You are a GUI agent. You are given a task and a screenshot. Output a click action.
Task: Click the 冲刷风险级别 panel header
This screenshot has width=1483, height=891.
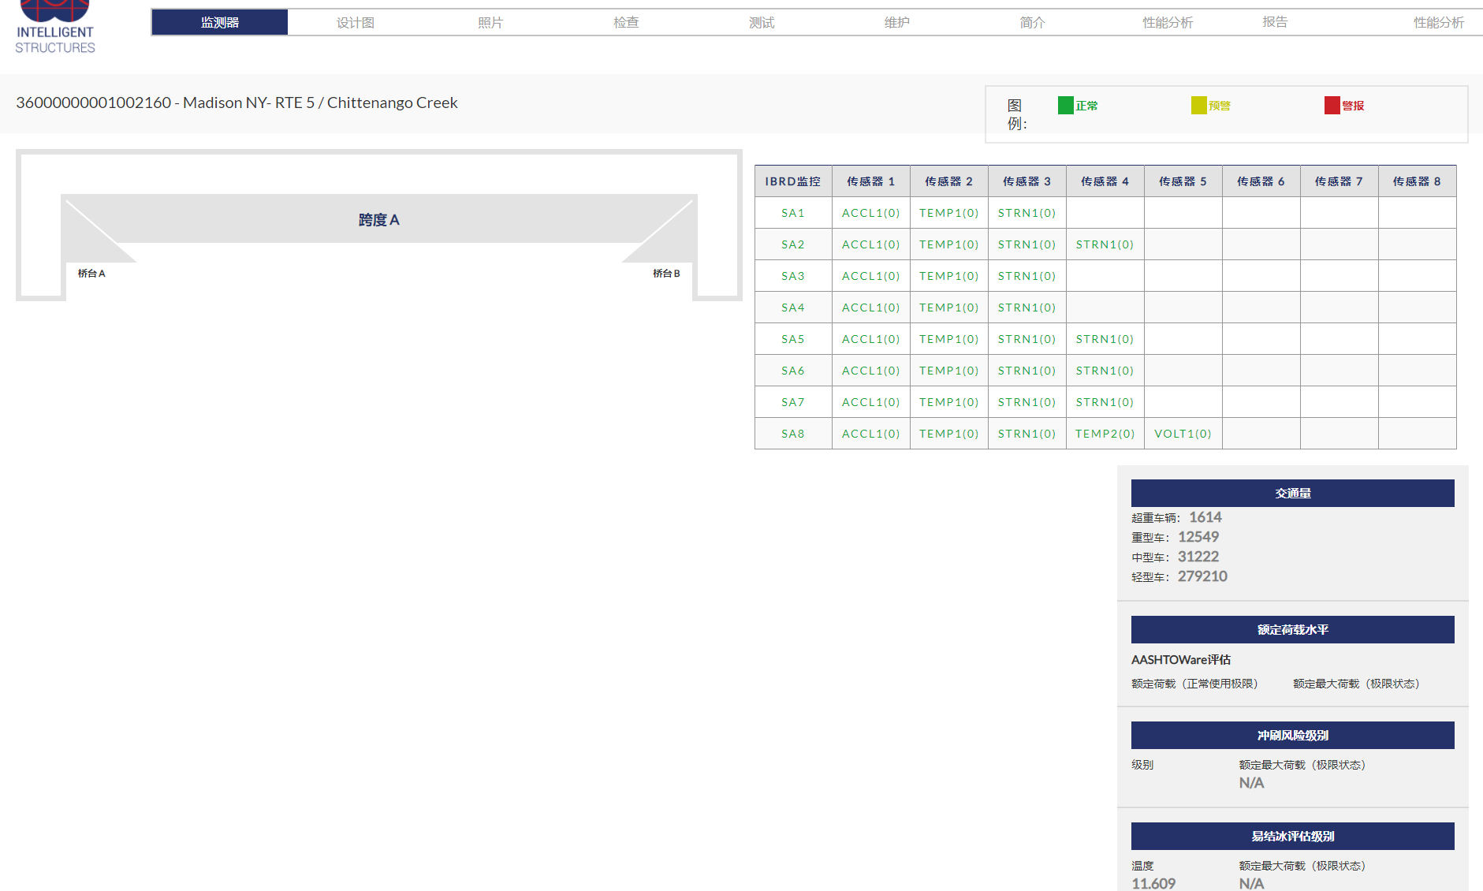(x=1292, y=736)
